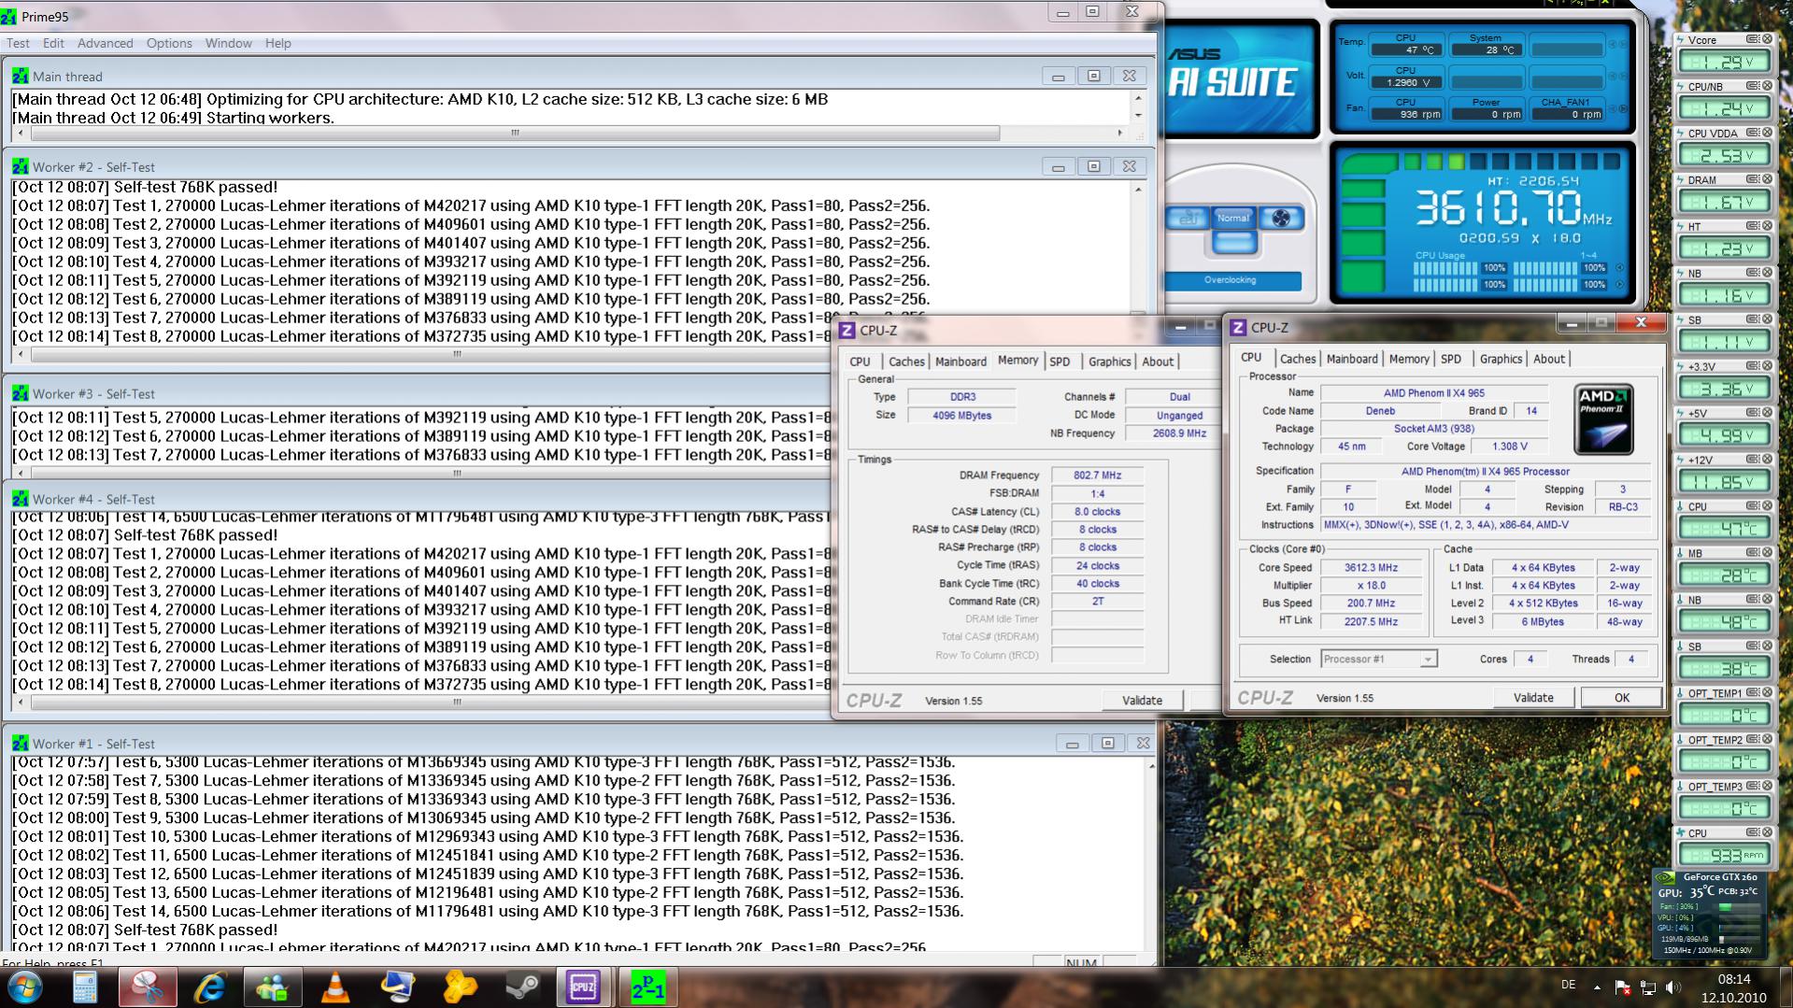Open Steam from the taskbar
Screen dimensions: 1793x1008
521,987
